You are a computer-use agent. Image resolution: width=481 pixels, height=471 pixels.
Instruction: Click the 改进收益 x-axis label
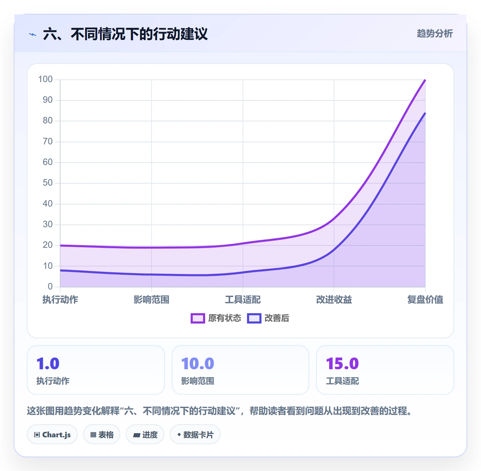334,300
